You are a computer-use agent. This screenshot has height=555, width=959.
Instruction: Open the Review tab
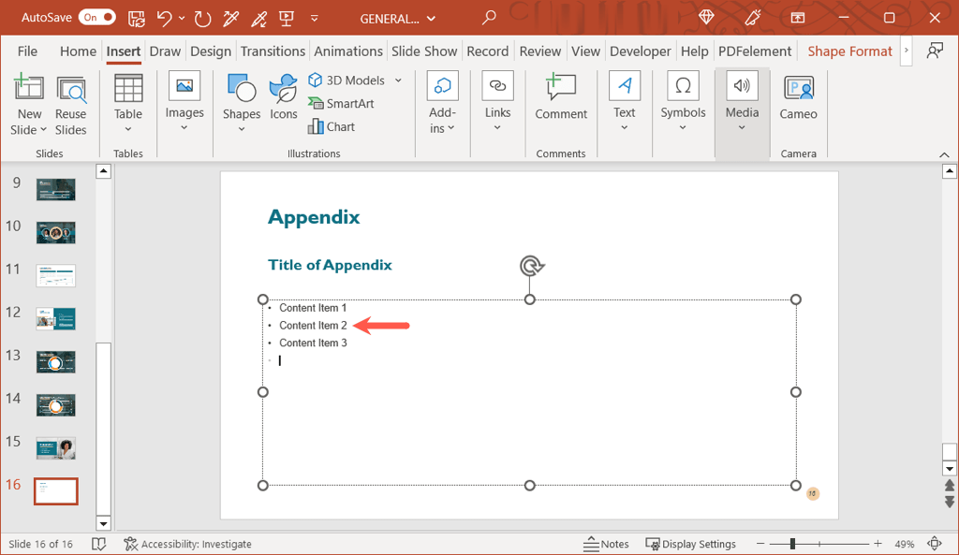click(x=540, y=51)
